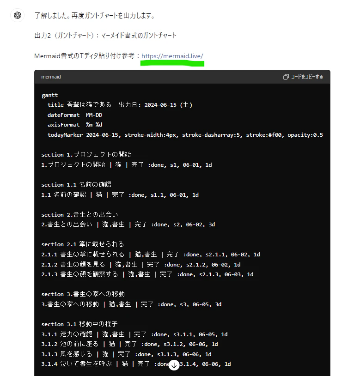The width and height of the screenshot is (360, 376).
Task: Click section 2.書生との出会い line
Action: [79, 215]
